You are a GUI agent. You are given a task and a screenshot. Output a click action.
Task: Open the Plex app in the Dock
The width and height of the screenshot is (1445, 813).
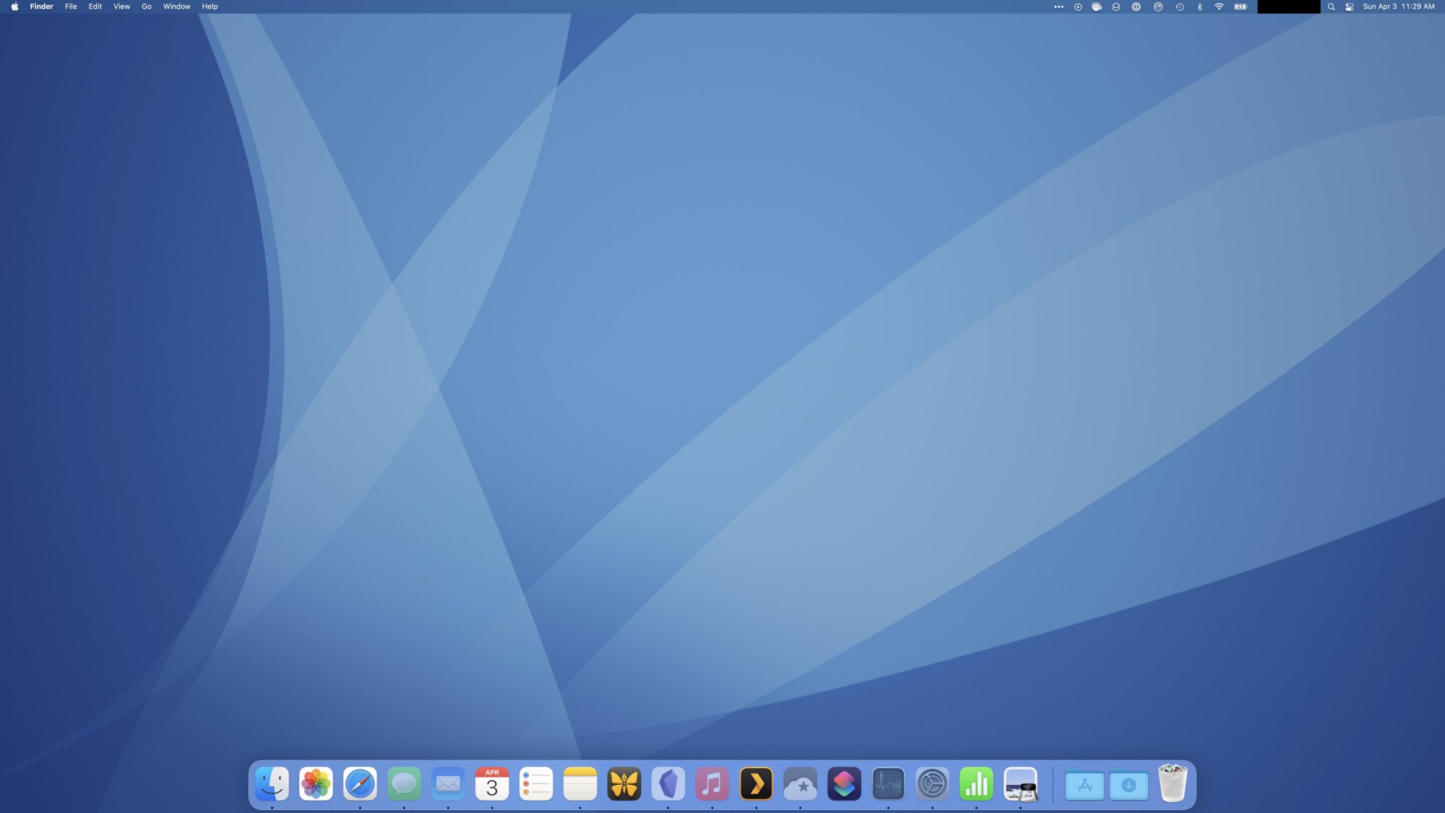(x=756, y=784)
